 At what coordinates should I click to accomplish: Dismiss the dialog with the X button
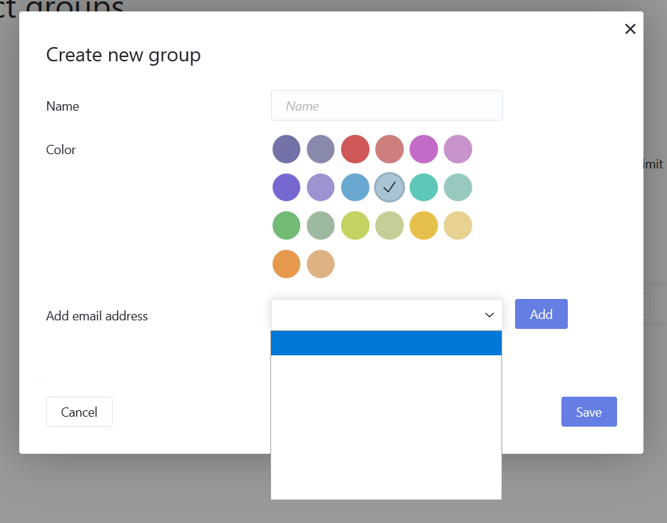tap(630, 29)
